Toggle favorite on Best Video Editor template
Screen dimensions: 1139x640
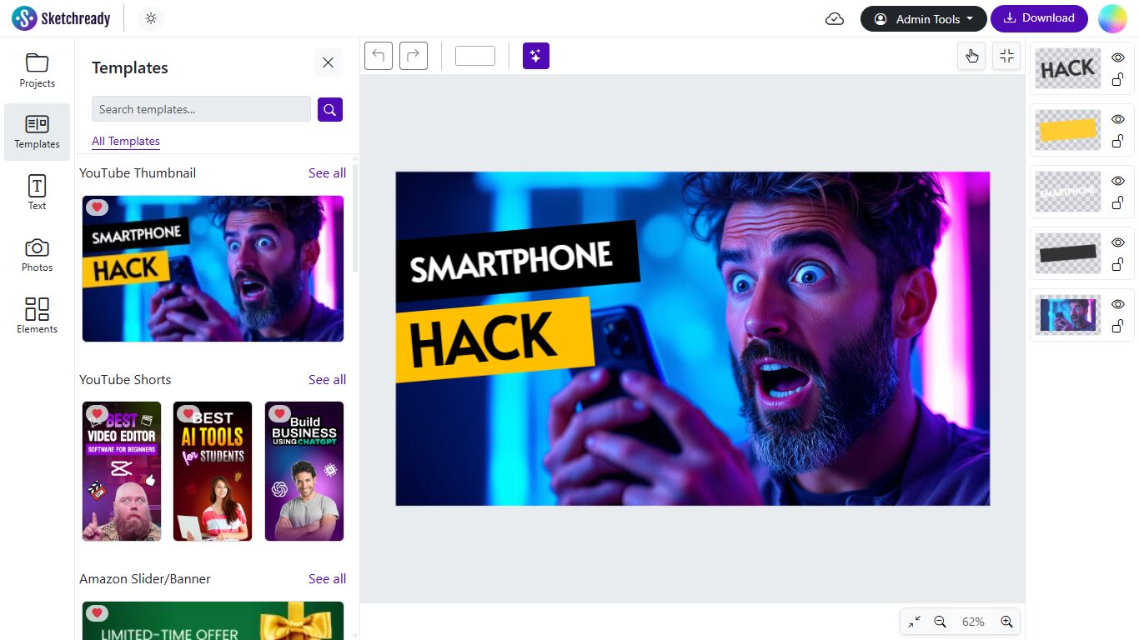click(98, 413)
